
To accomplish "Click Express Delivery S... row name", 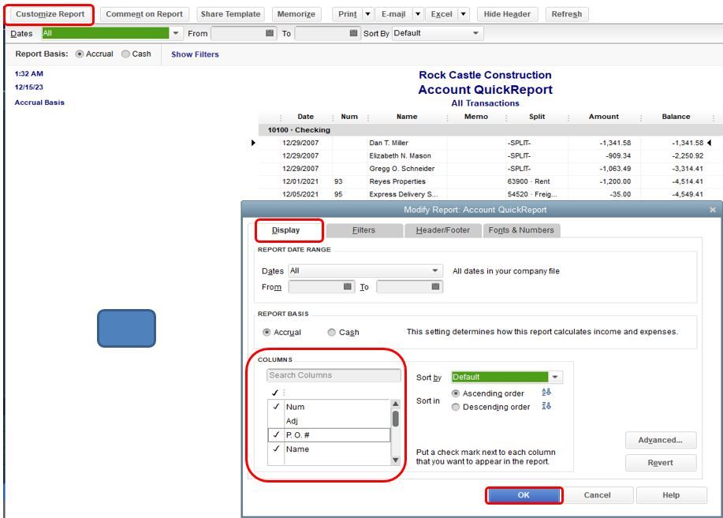I will point(404,194).
